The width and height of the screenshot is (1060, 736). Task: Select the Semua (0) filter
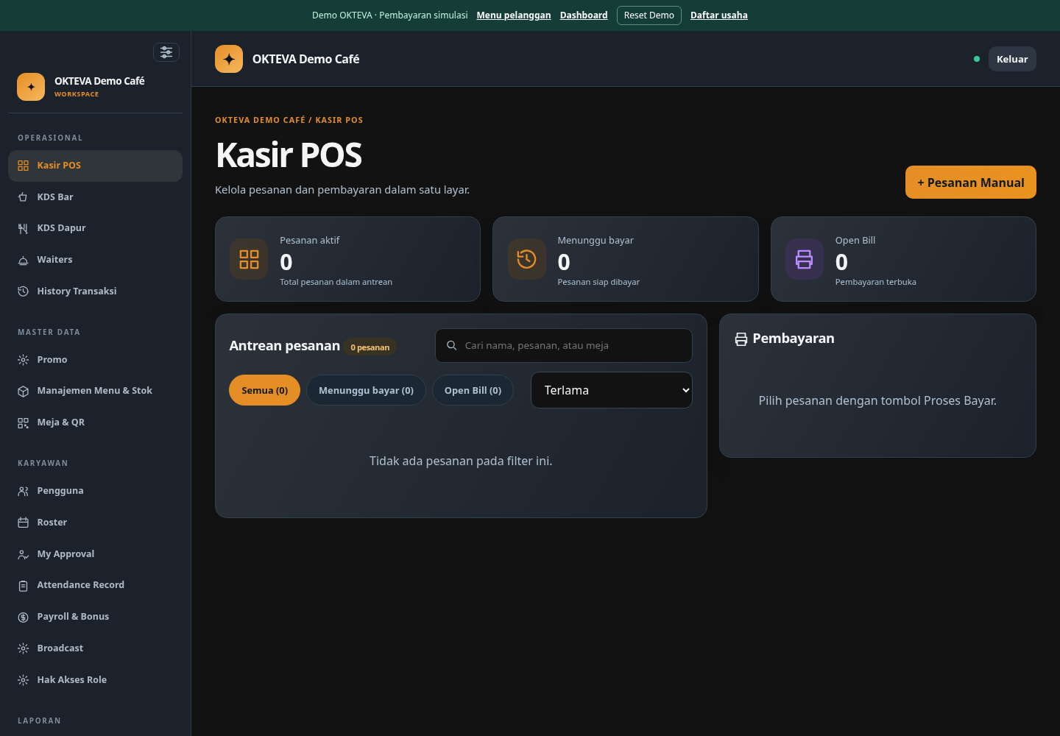tap(265, 390)
